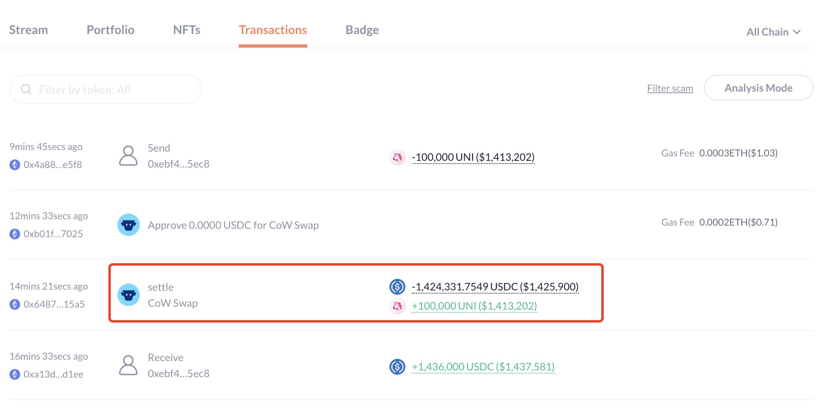Open the All Chain dropdown
This screenshot has width=822, height=408.
[x=773, y=32]
